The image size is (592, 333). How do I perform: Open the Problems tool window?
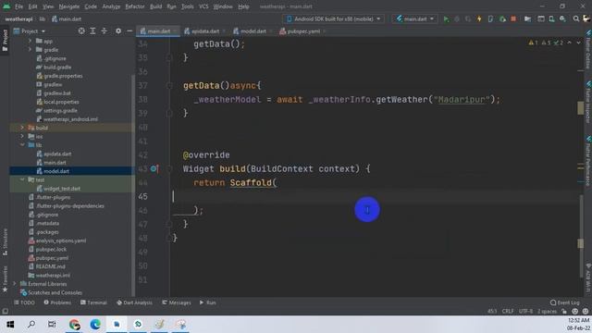click(x=57, y=302)
